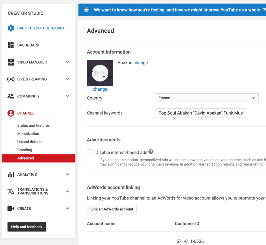Click the Translations language icon
The width and height of the screenshot is (266, 245).
11,191
